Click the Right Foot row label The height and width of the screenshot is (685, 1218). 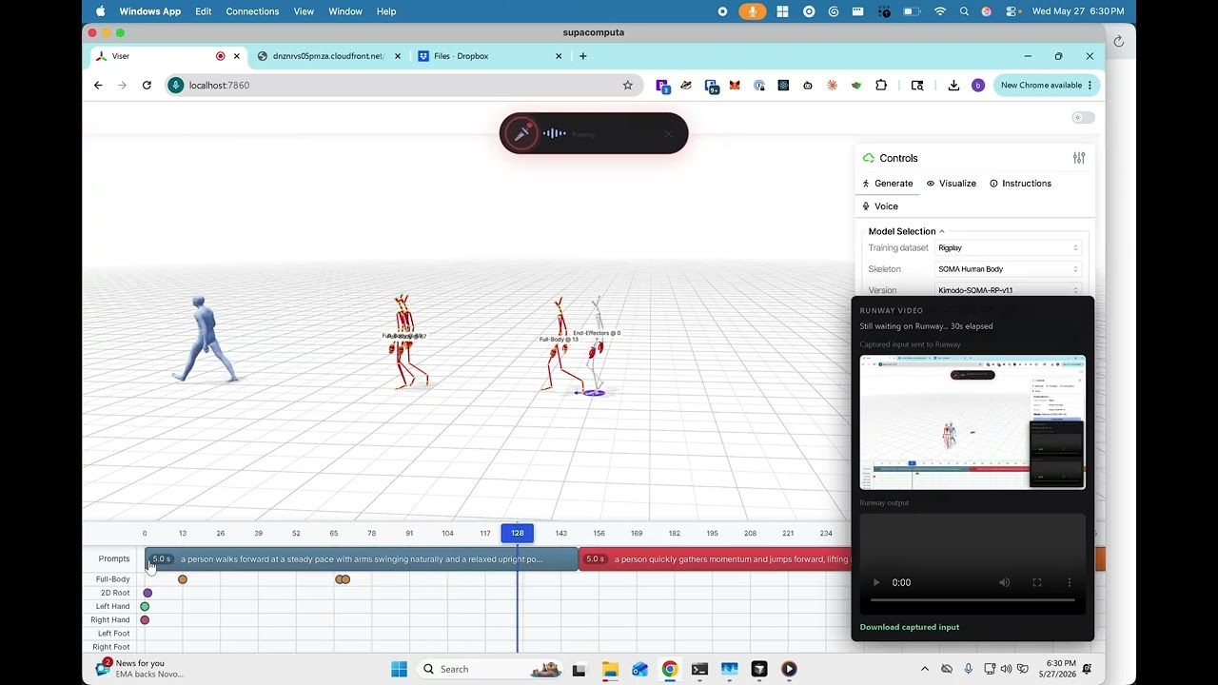pos(111,647)
